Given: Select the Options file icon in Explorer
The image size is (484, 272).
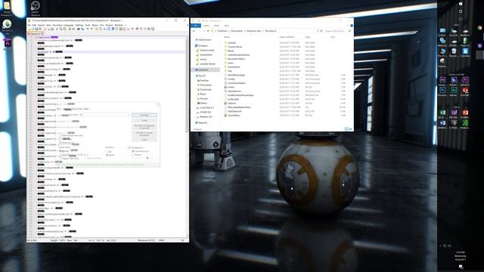Looking at the screenshot, I should 225,104.
